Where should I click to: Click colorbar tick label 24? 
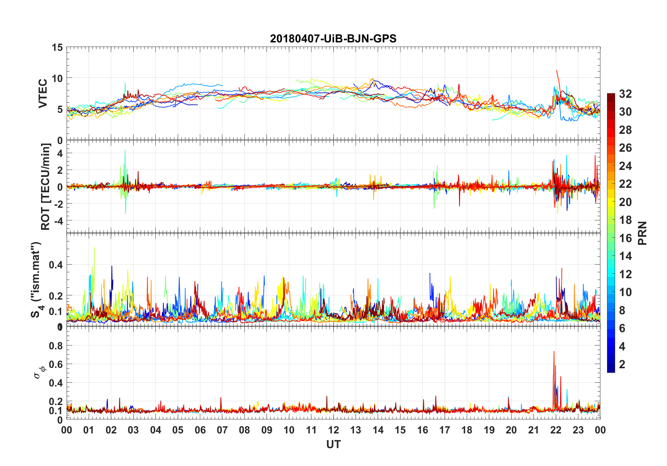[625, 166]
